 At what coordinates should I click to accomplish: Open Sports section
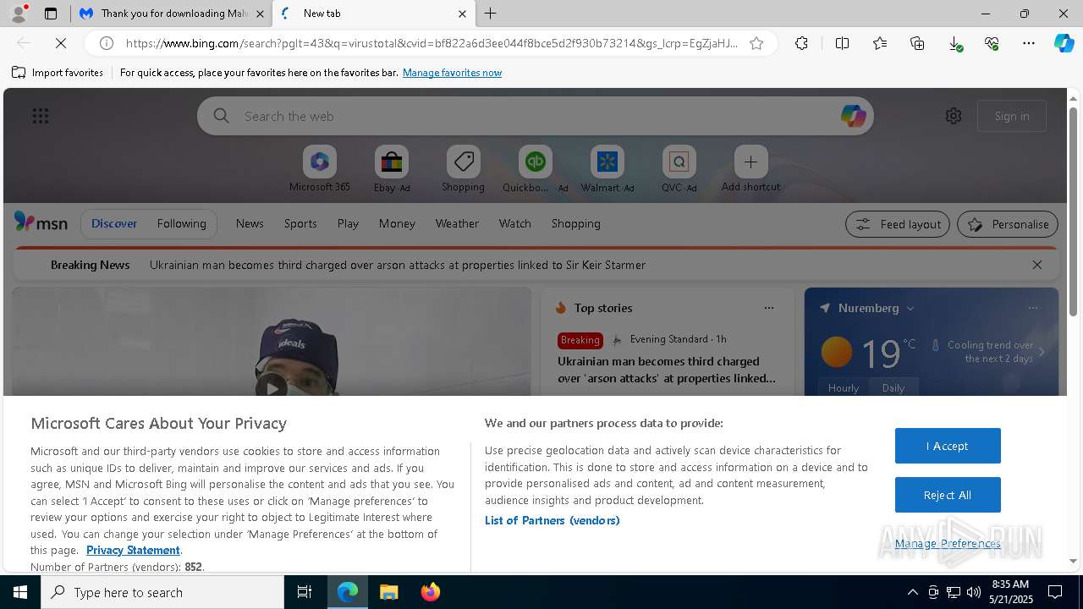pyautogui.click(x=300, y=223)
